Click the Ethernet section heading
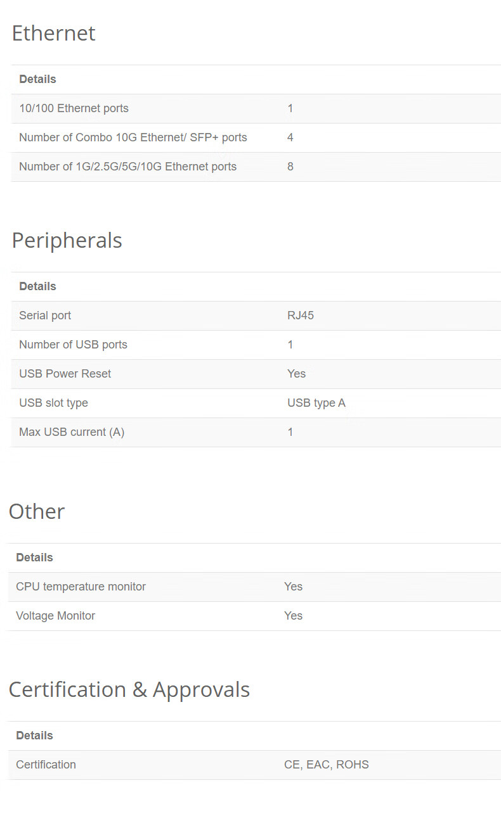Screen dimensions: 501x816 (x=54, y=34)
